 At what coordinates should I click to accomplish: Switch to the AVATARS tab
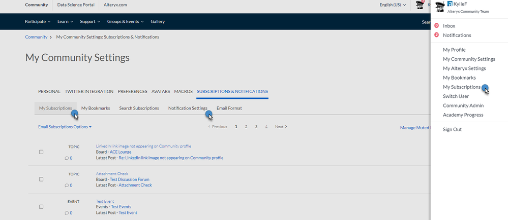coord(161,91)
